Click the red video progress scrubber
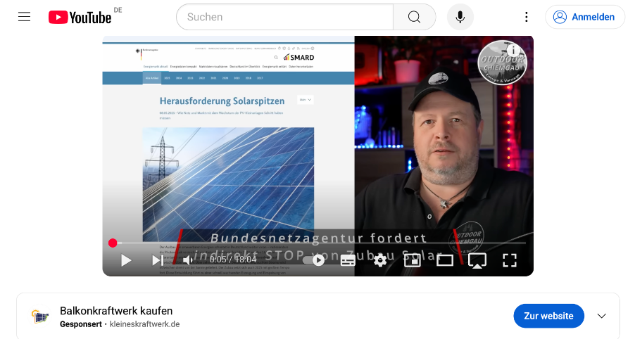The image size is (635, 339). click(113, 243)
